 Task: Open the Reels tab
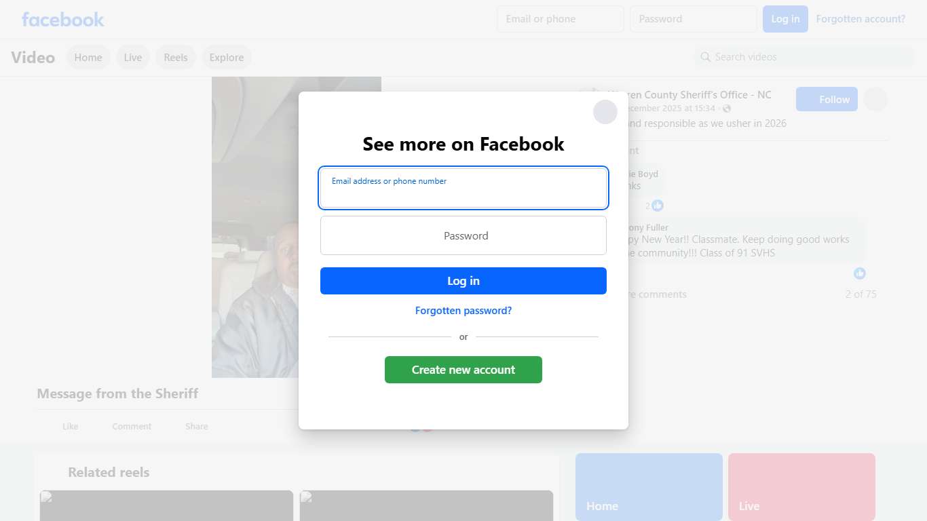tap(176, 58)
